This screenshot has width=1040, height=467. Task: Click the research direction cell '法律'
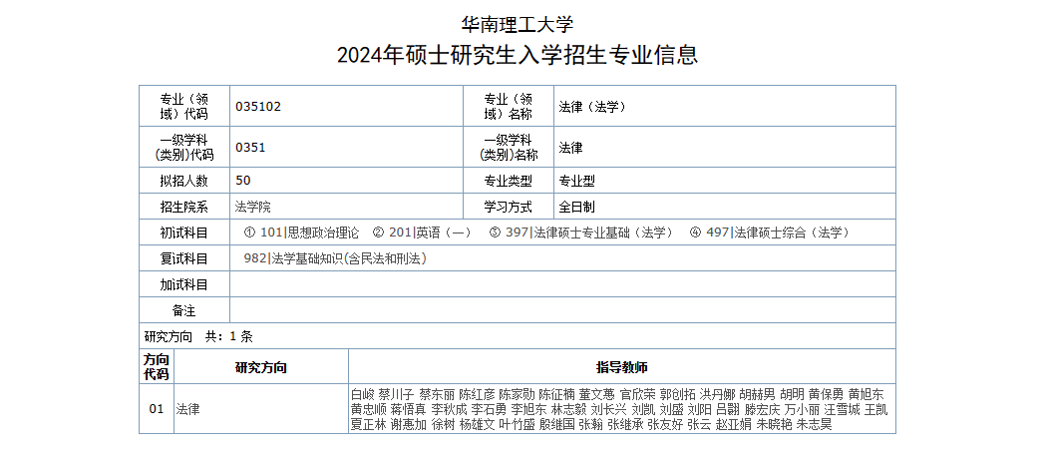(261, 409)
